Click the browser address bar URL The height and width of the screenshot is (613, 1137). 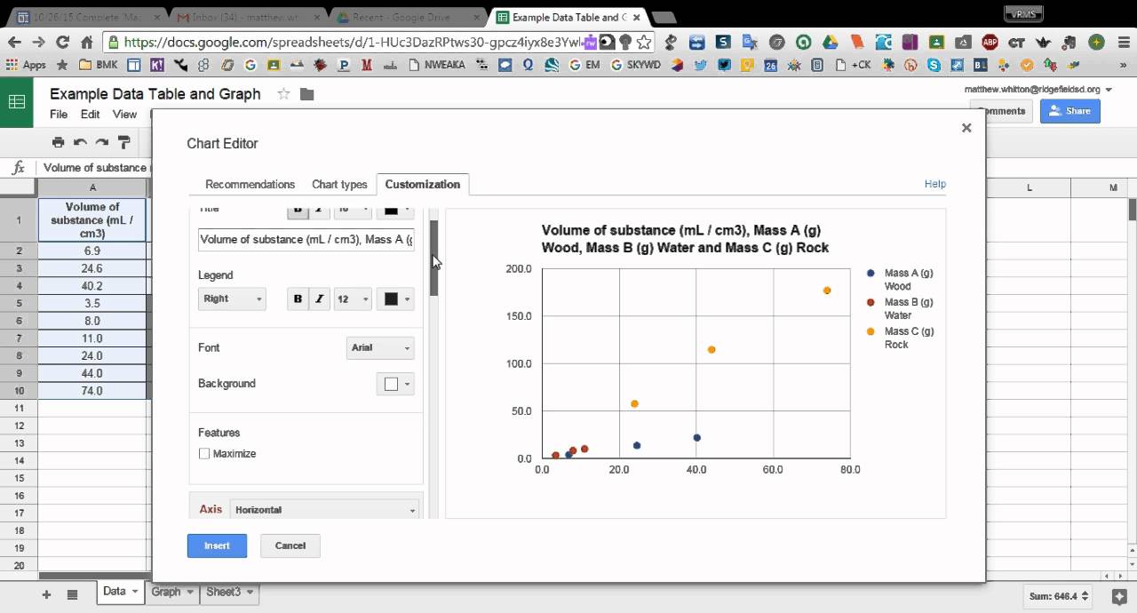pos(353,42)
